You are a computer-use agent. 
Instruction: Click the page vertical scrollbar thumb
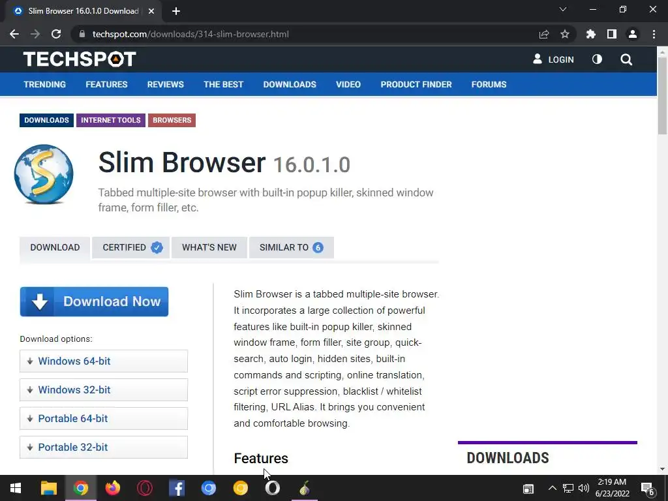click(x=662, y=96)
